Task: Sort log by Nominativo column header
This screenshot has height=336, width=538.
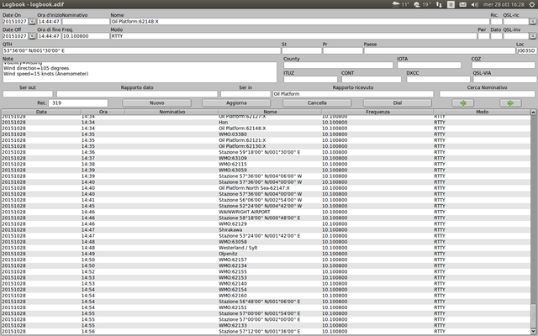Action: point(171,112)
